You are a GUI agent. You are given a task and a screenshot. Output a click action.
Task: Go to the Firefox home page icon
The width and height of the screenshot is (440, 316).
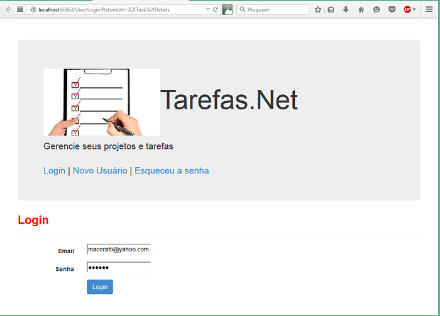coord(361,9)
